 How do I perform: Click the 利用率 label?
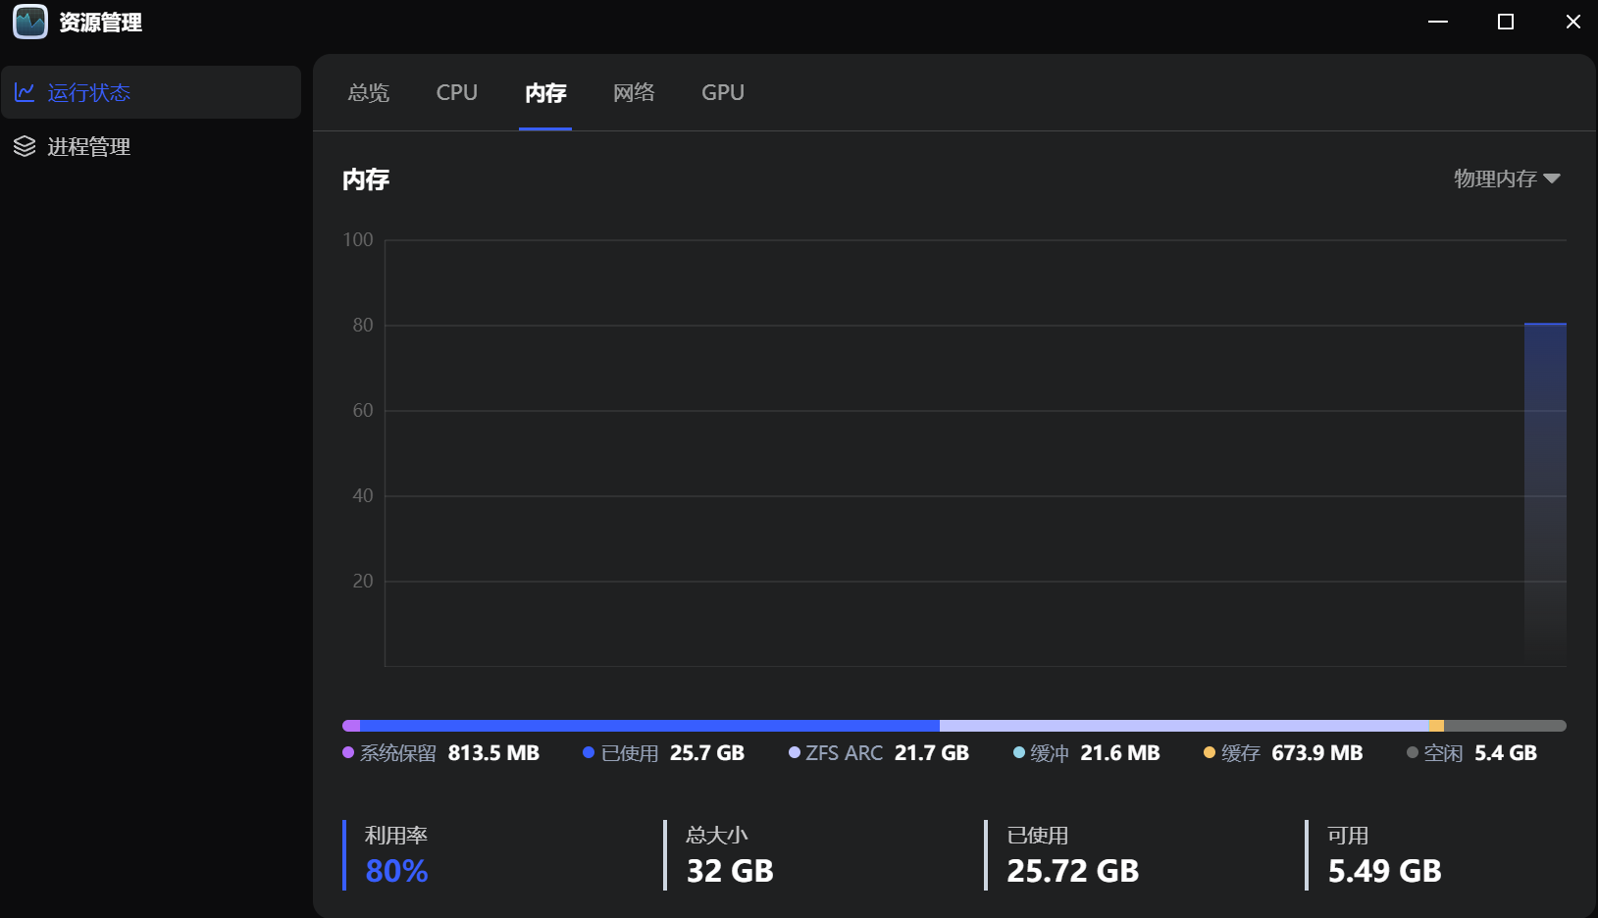(396, 836)
